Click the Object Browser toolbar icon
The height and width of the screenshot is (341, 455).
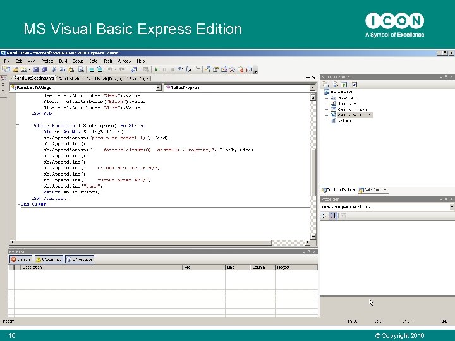224,69
